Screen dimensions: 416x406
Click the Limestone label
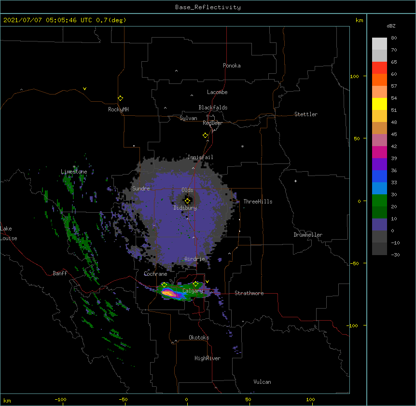[x=74, y=172]
